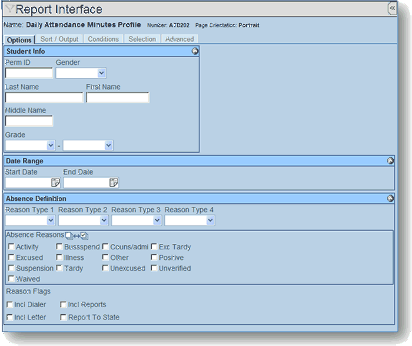Check the Bussspend absence reason
The height and width of the screenshot is (346, 412).
click(x=59, y=247)
